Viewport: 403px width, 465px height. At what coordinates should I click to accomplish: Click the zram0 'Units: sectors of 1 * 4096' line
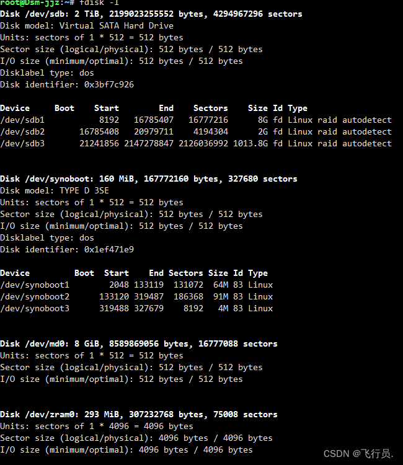coord(96,427)
